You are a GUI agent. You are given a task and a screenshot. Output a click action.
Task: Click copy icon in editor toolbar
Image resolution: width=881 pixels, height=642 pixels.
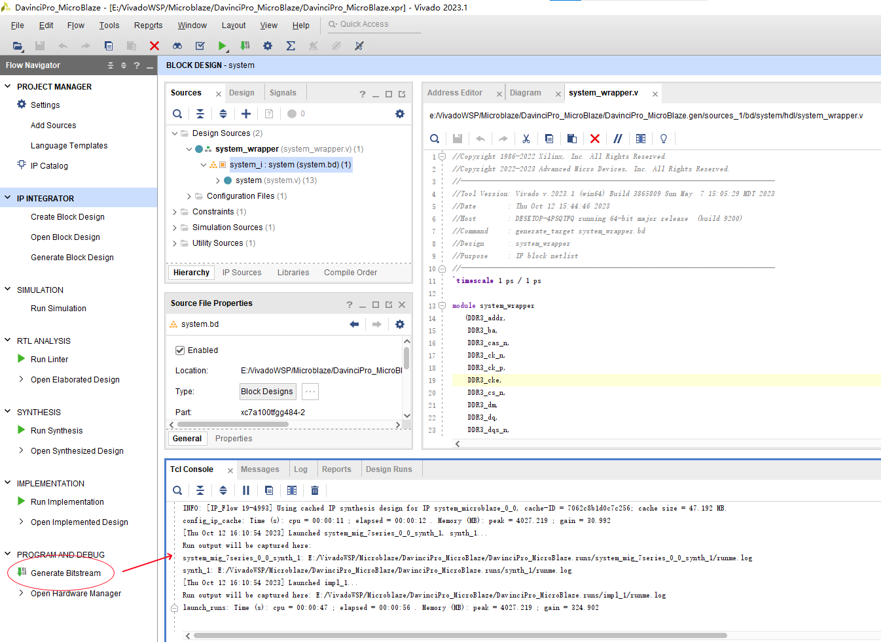tap(549, 139)
